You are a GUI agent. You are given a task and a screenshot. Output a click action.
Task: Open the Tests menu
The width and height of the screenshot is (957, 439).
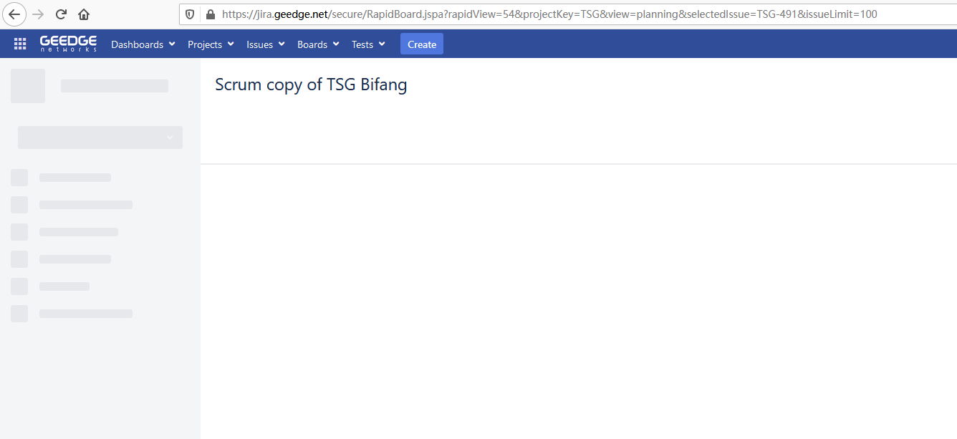(368, 44)
